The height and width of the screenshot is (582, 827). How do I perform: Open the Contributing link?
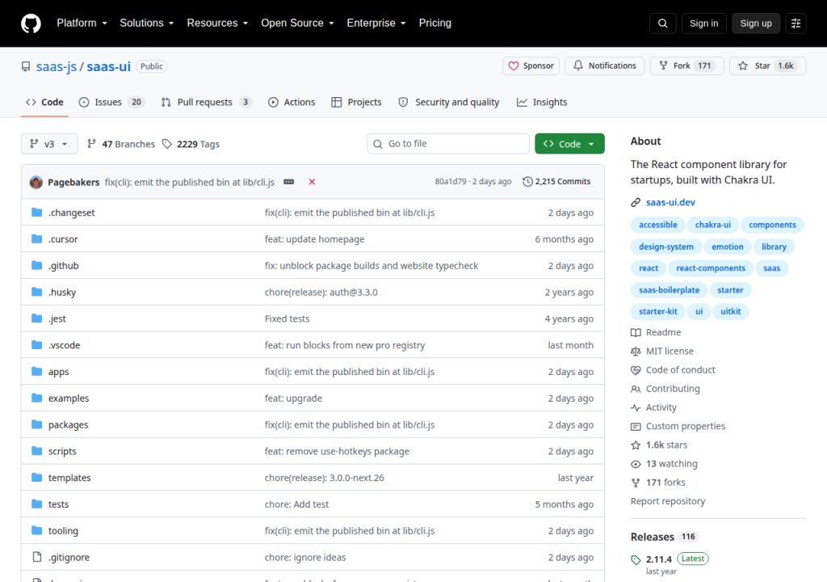665,390
